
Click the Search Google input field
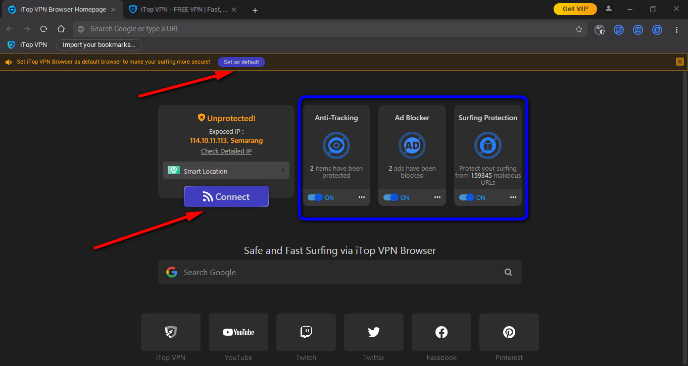[340, 272]
